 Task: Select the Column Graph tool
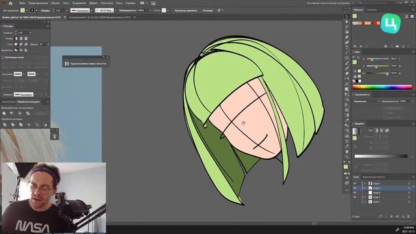346,136
